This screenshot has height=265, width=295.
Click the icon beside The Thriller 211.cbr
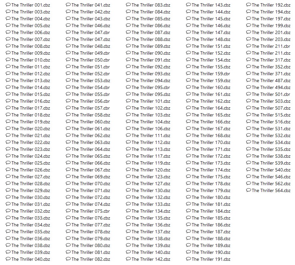[x=249, y=46]
